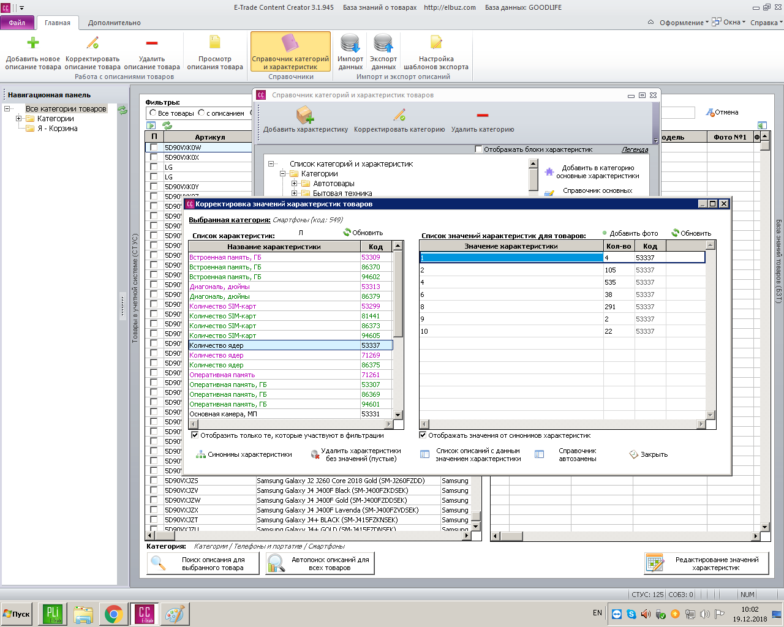784x627 pixels.
Task: Click add main characteristics to category button
Action: (x=592, y=171)
